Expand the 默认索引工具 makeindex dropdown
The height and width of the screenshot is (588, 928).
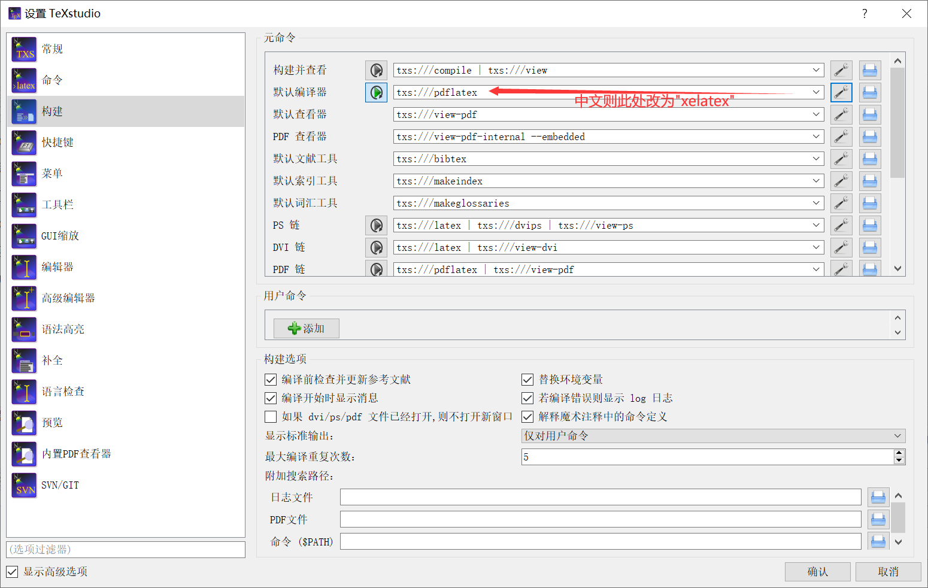(x=816, y=181)
